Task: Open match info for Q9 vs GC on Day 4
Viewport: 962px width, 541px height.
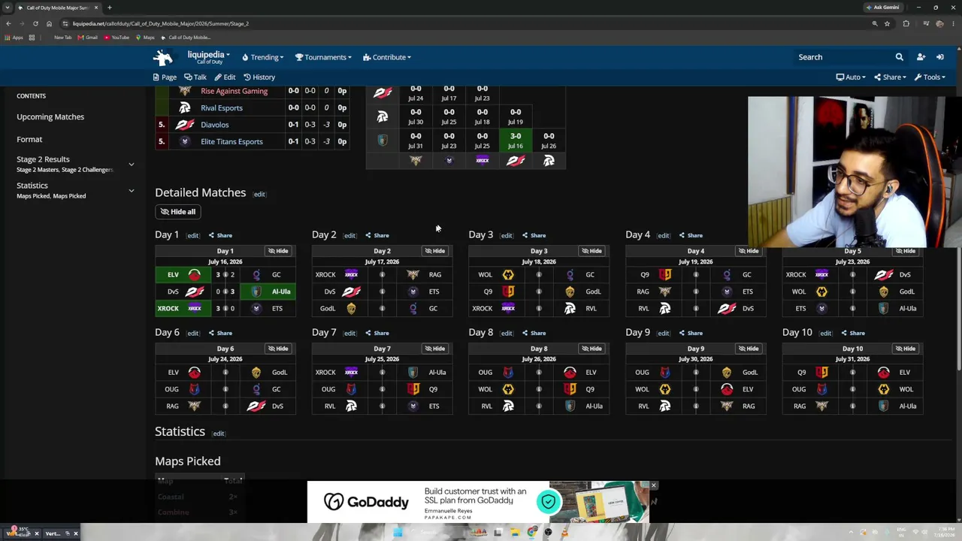Action: tap(696, 275)
